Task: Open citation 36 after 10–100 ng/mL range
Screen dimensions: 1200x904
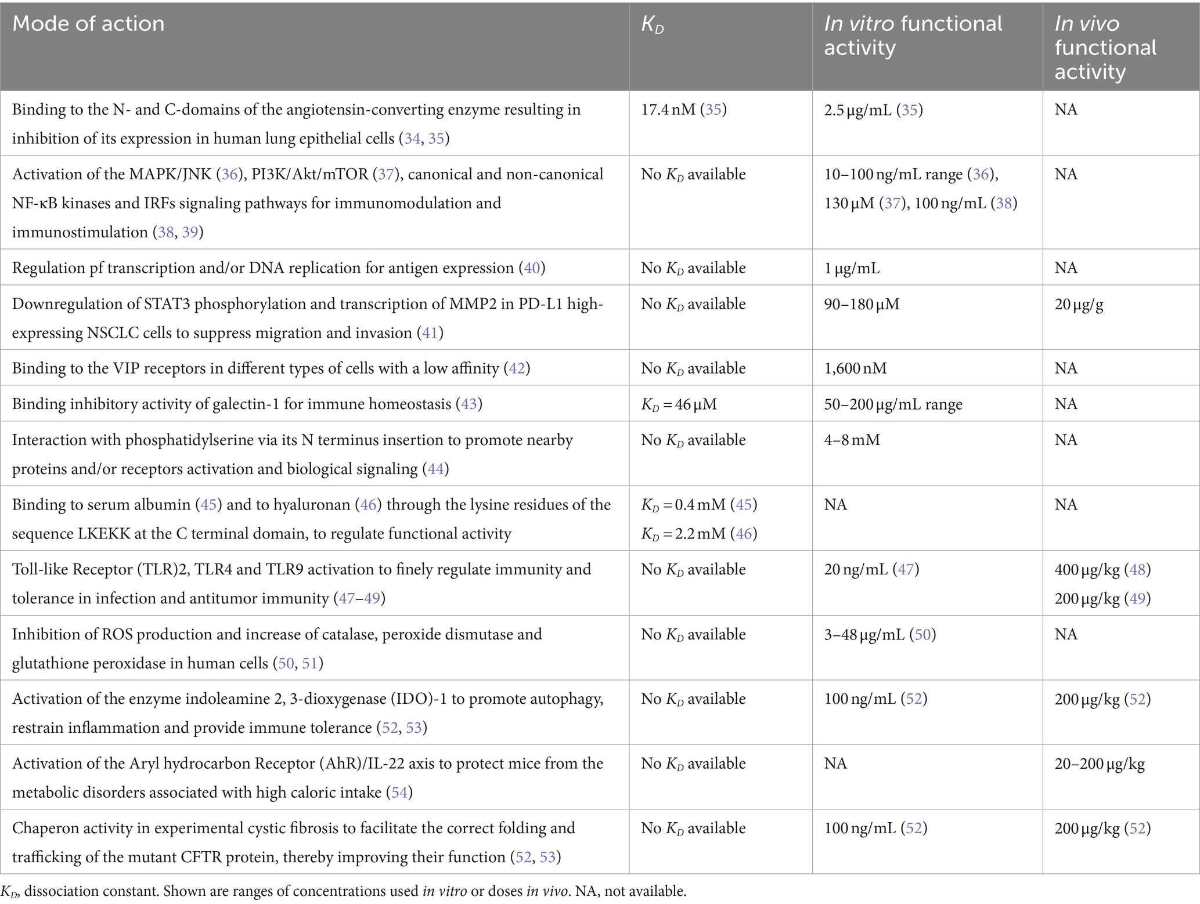Action: coord(981,174)
